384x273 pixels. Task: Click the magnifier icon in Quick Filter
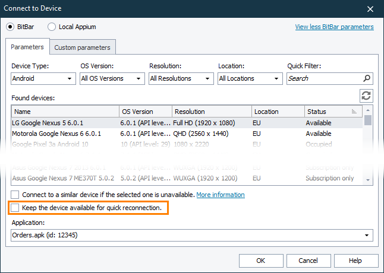367,78
